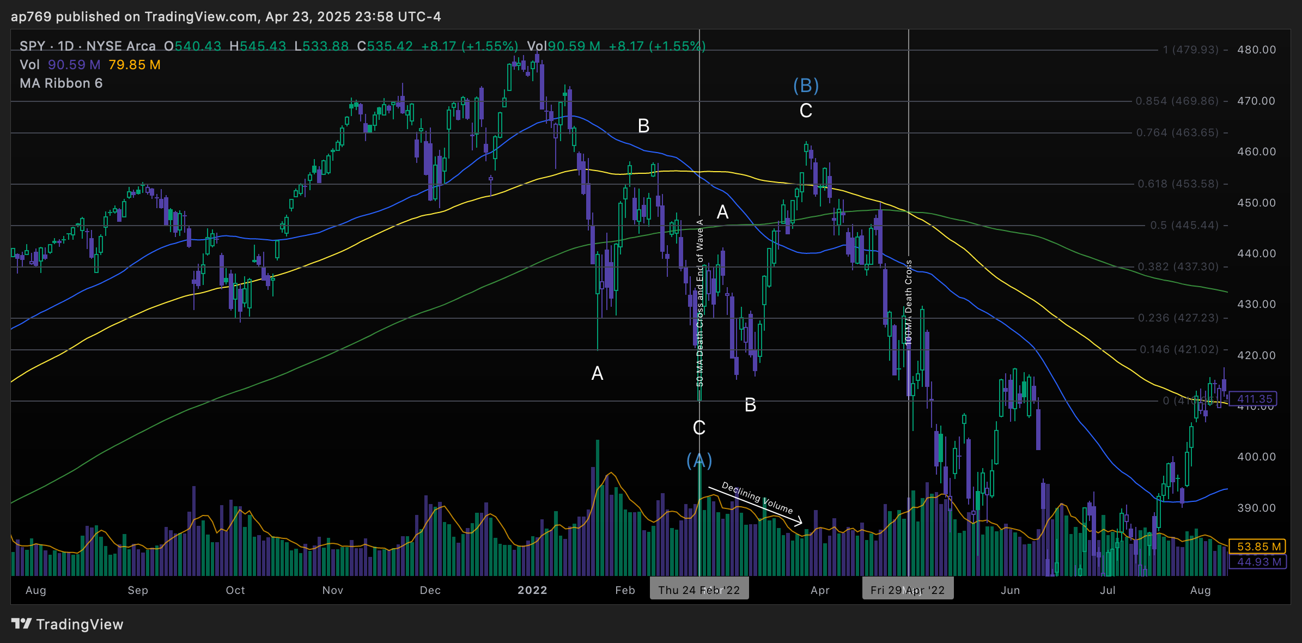Click the Fibonacci level label '0.764 (463.65)'
Image resolution: width=1302 pixels, height=643 pixels.
(1177, 132)
